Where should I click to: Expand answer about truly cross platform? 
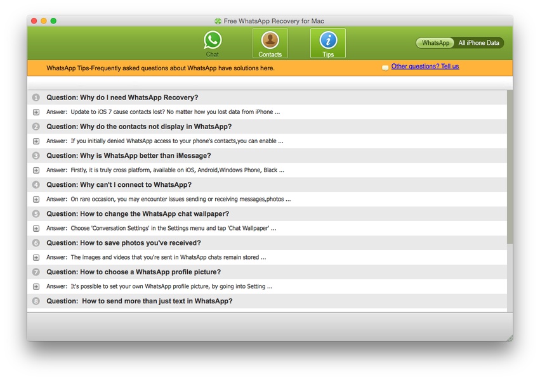[36, 170]
